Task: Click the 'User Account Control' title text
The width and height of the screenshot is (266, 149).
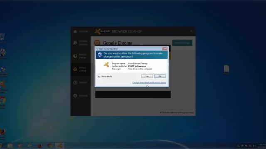Action: pyautogui.click(x=108, y=49)
